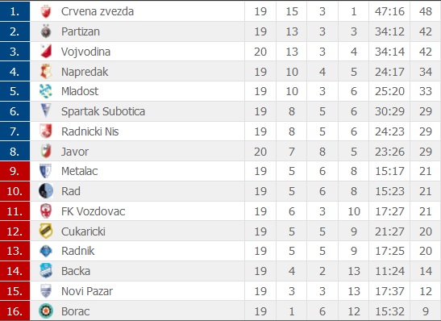Click the red rank 16 position box
The height and width of the screenshot is (321, 441).
click(15, 311)
